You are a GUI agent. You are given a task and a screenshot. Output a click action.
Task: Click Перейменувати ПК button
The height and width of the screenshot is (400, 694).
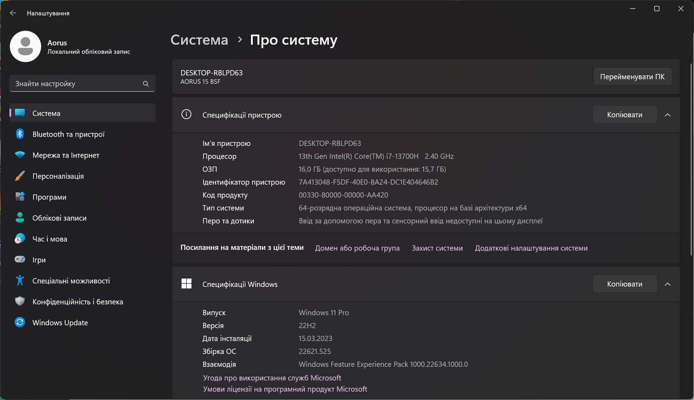tap(632, 76)
